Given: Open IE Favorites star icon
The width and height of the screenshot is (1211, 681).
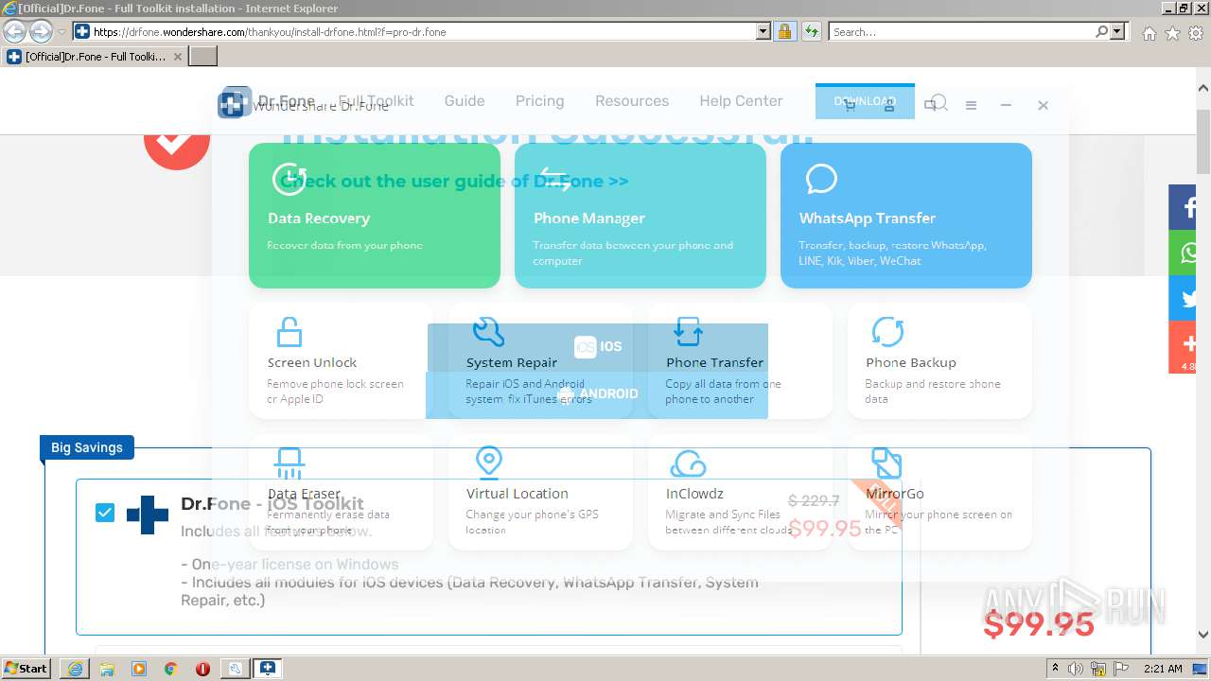Looking at the screenshot, I should pyautogui.click(x=1172, y=32).
